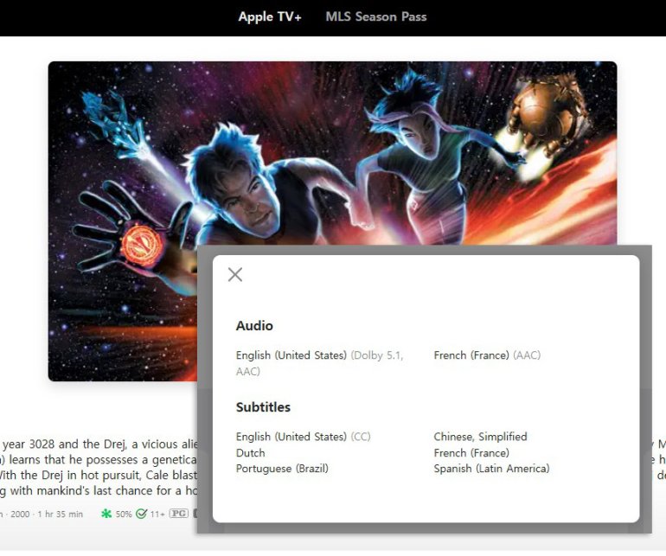Click the 1 hr 35 min runtime
The image size is (666, 556).
(x=61, y=514)
